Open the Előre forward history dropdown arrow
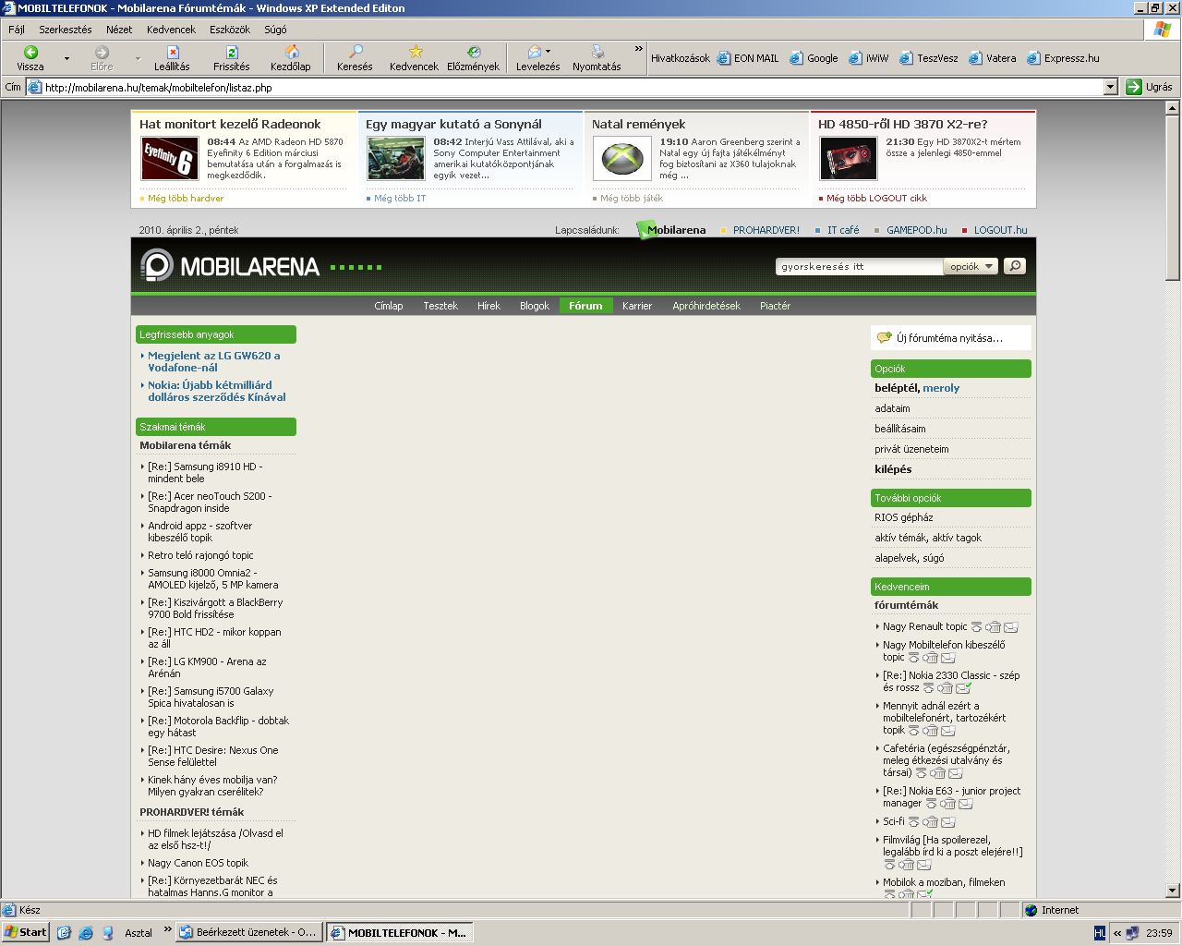Image resolution: width=1182 pixels, height=946 pixels. pos(139,58)
